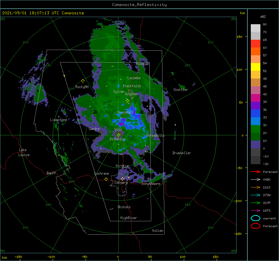Click the Lake Louise label
The image size is (279, 261).
coord(24,152)
